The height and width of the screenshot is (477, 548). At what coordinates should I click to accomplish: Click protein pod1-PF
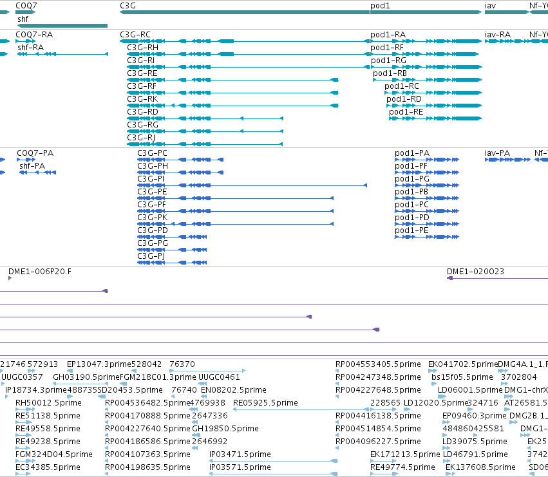coord(411,166)
